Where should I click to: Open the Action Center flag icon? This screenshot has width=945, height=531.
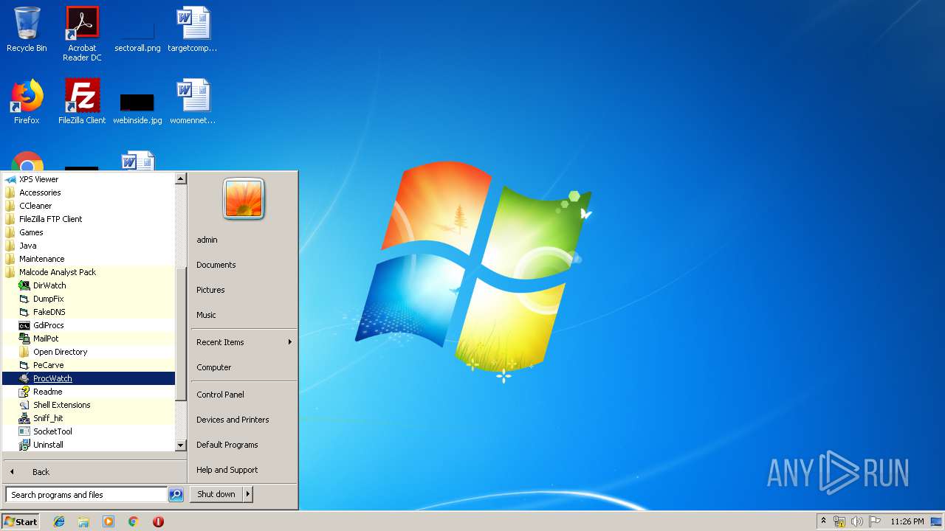coord(875,521)
